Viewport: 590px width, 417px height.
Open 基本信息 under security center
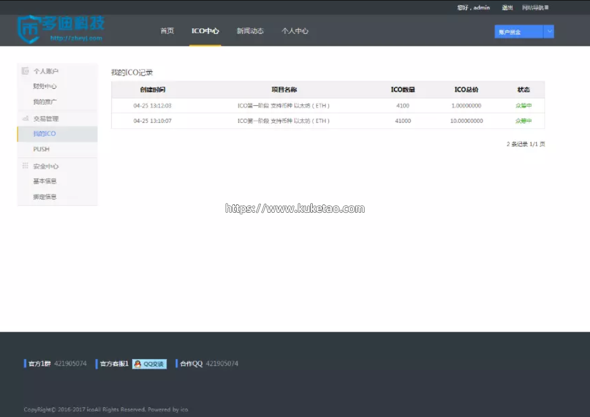(45, 181)
